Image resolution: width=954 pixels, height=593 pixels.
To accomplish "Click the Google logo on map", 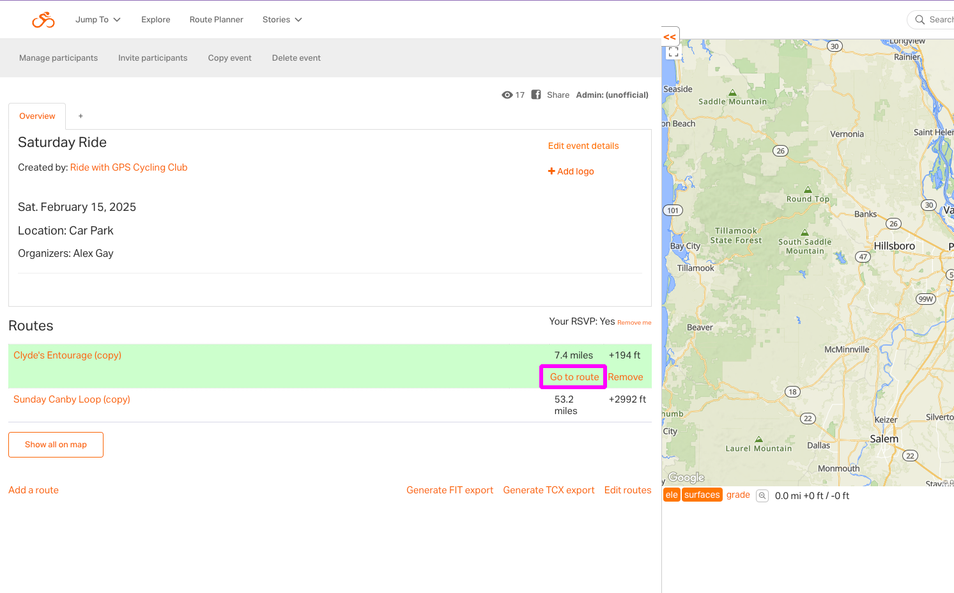I will 686,477.
